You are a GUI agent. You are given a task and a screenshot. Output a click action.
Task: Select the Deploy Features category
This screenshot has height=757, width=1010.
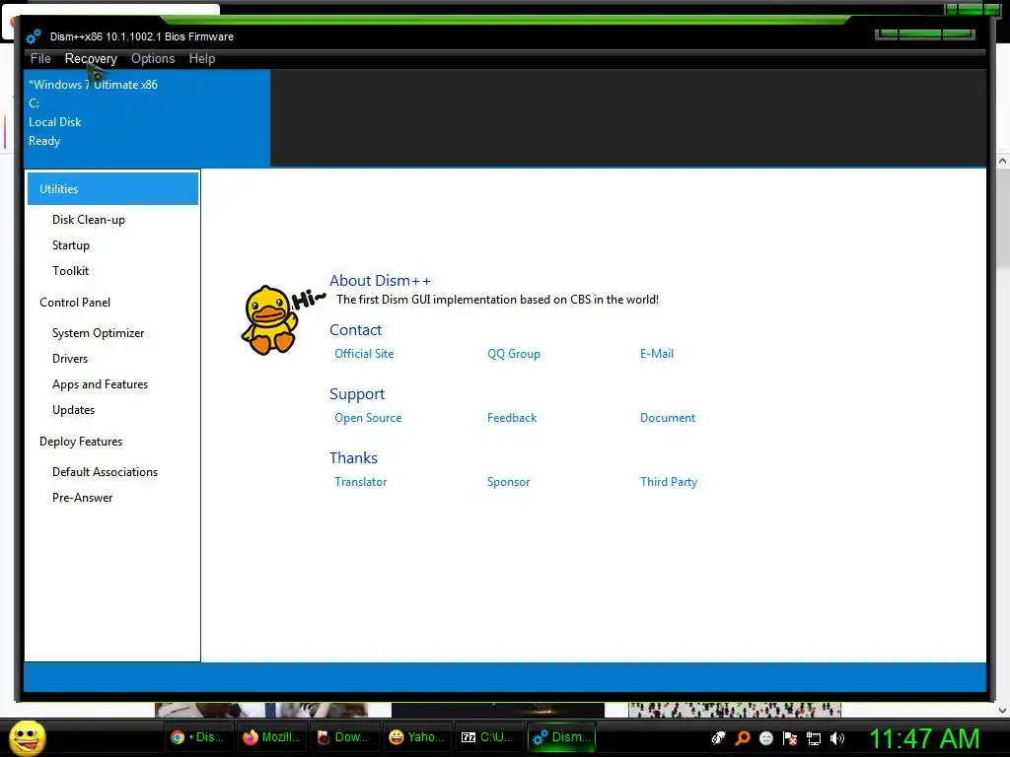[x=81, y=442]
